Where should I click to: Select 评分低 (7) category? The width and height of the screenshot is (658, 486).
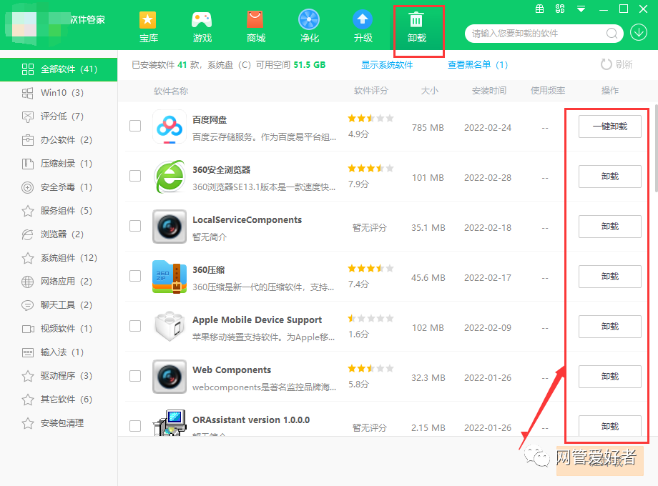pos(59,116)
